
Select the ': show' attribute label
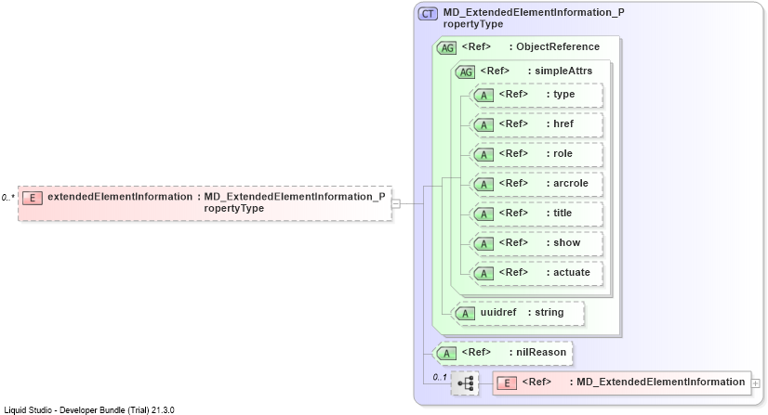(x=563, y=242)
